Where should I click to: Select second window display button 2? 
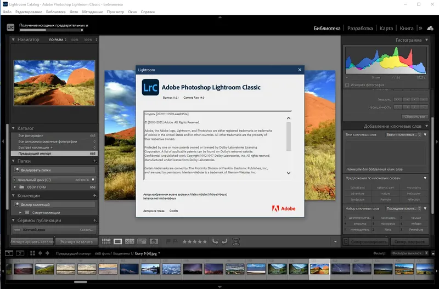pos(20,253)
